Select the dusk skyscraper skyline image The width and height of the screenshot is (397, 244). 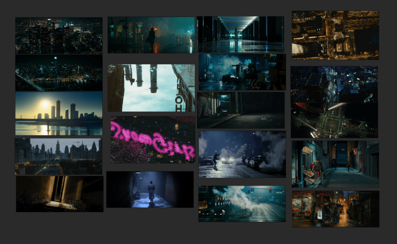59,156
